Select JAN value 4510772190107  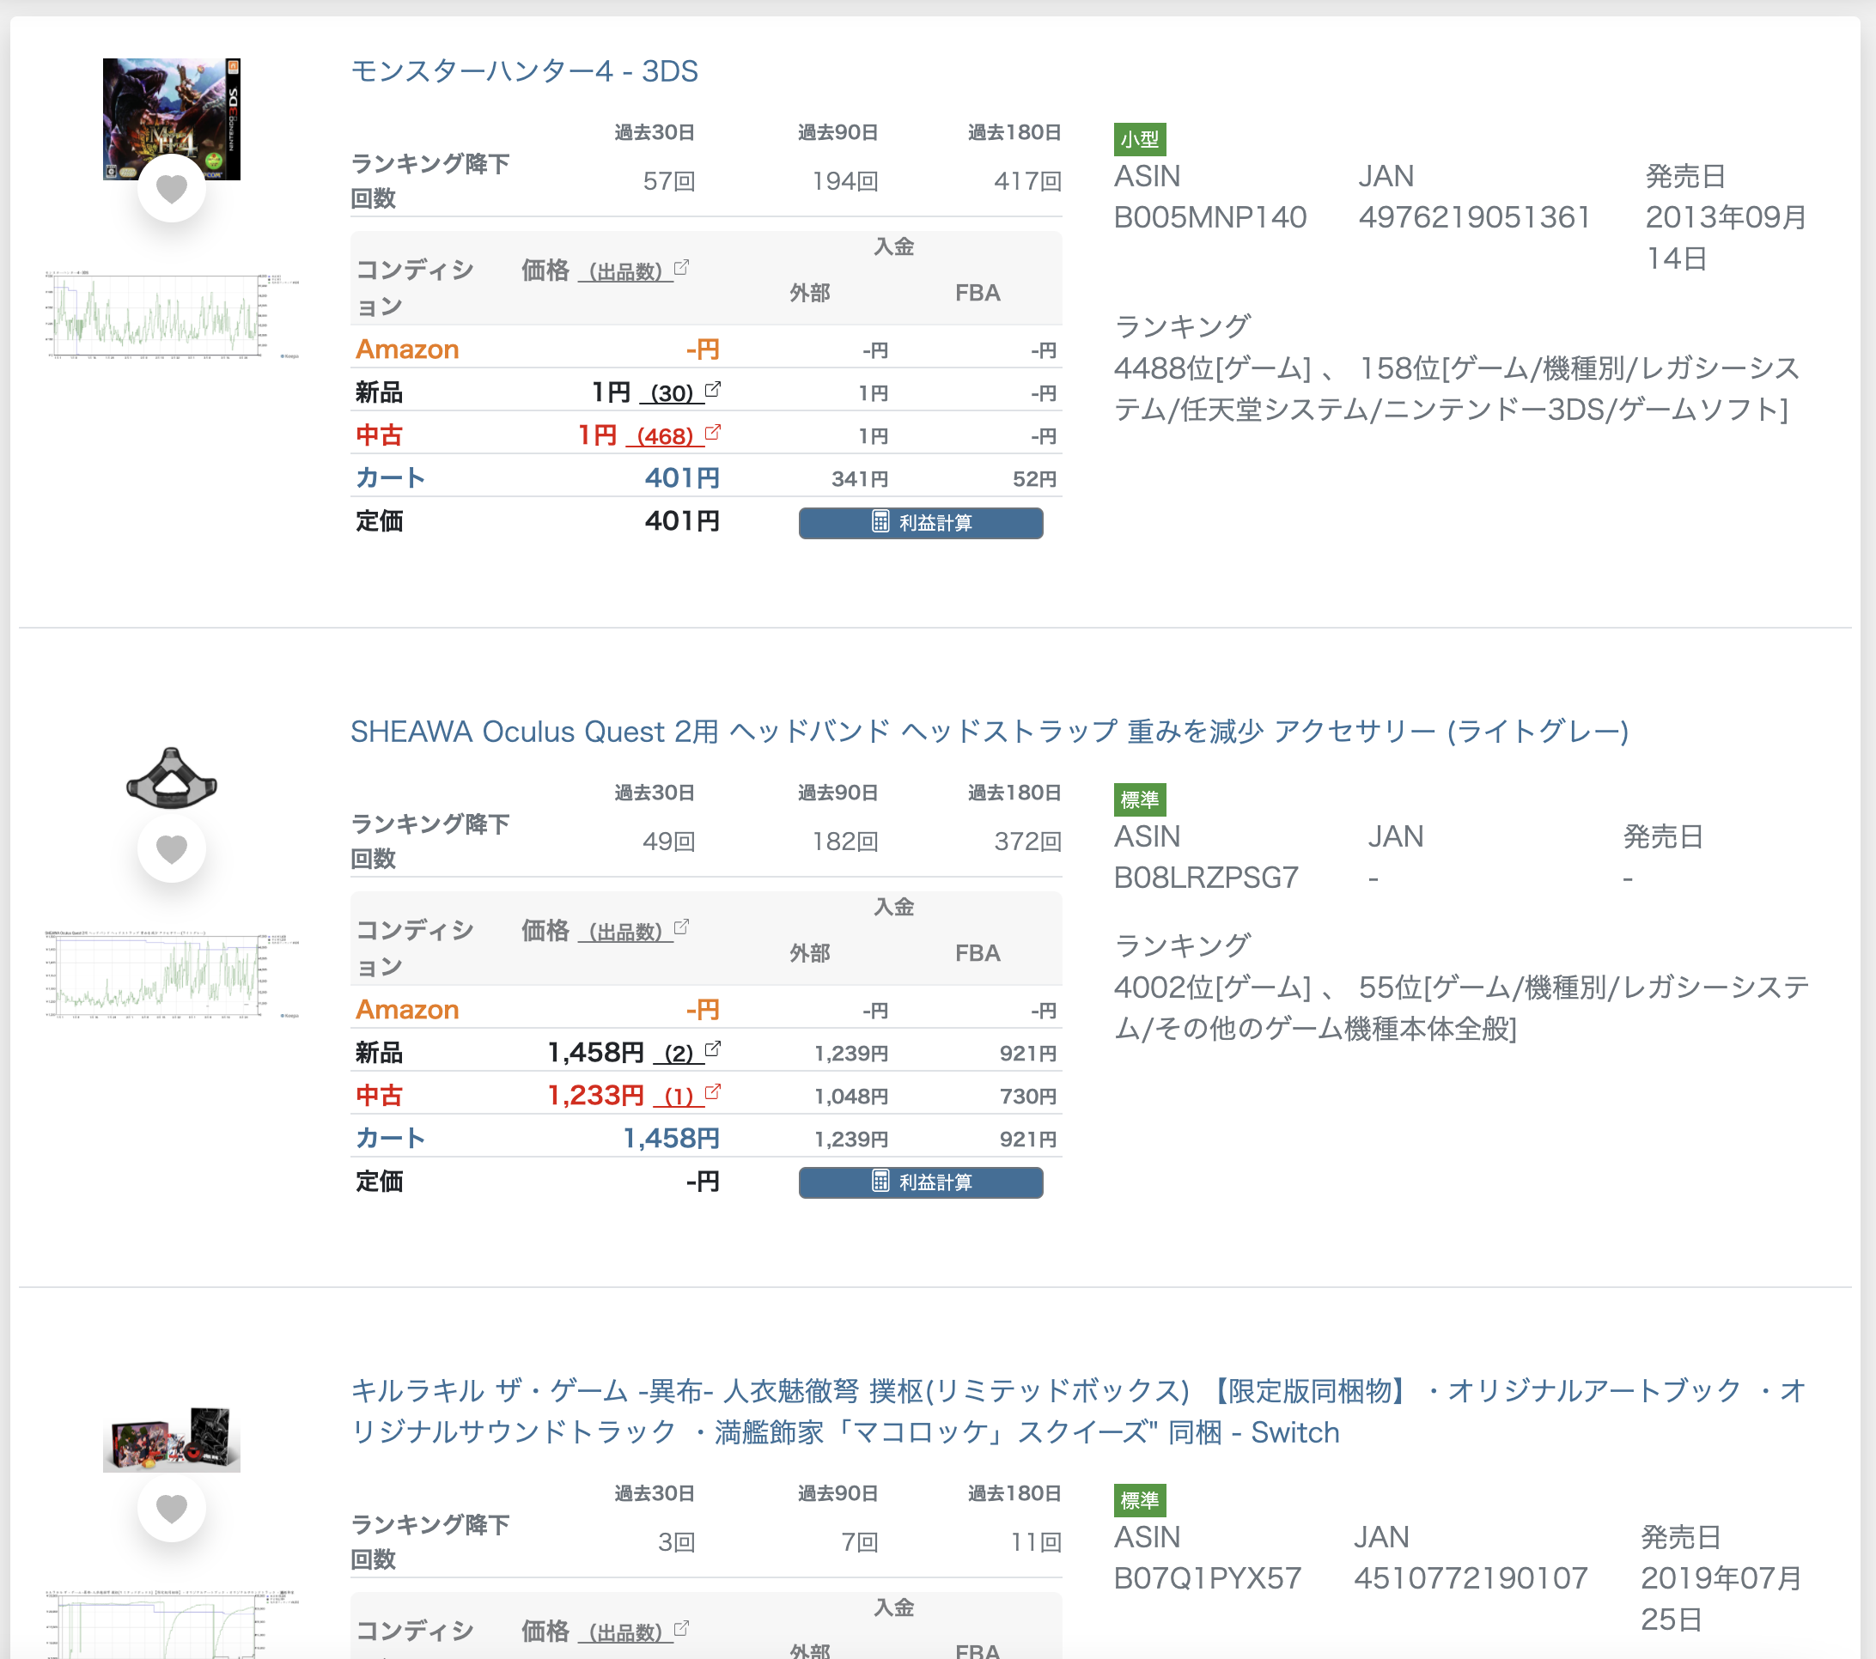coord(1471,1578)
